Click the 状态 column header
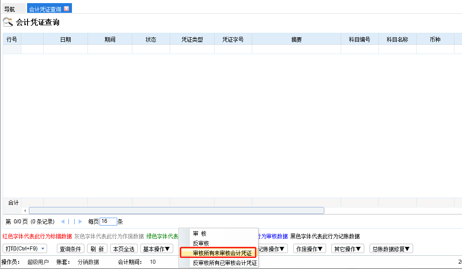The width and height of the screenshot is (462, 269). (151, 39)
